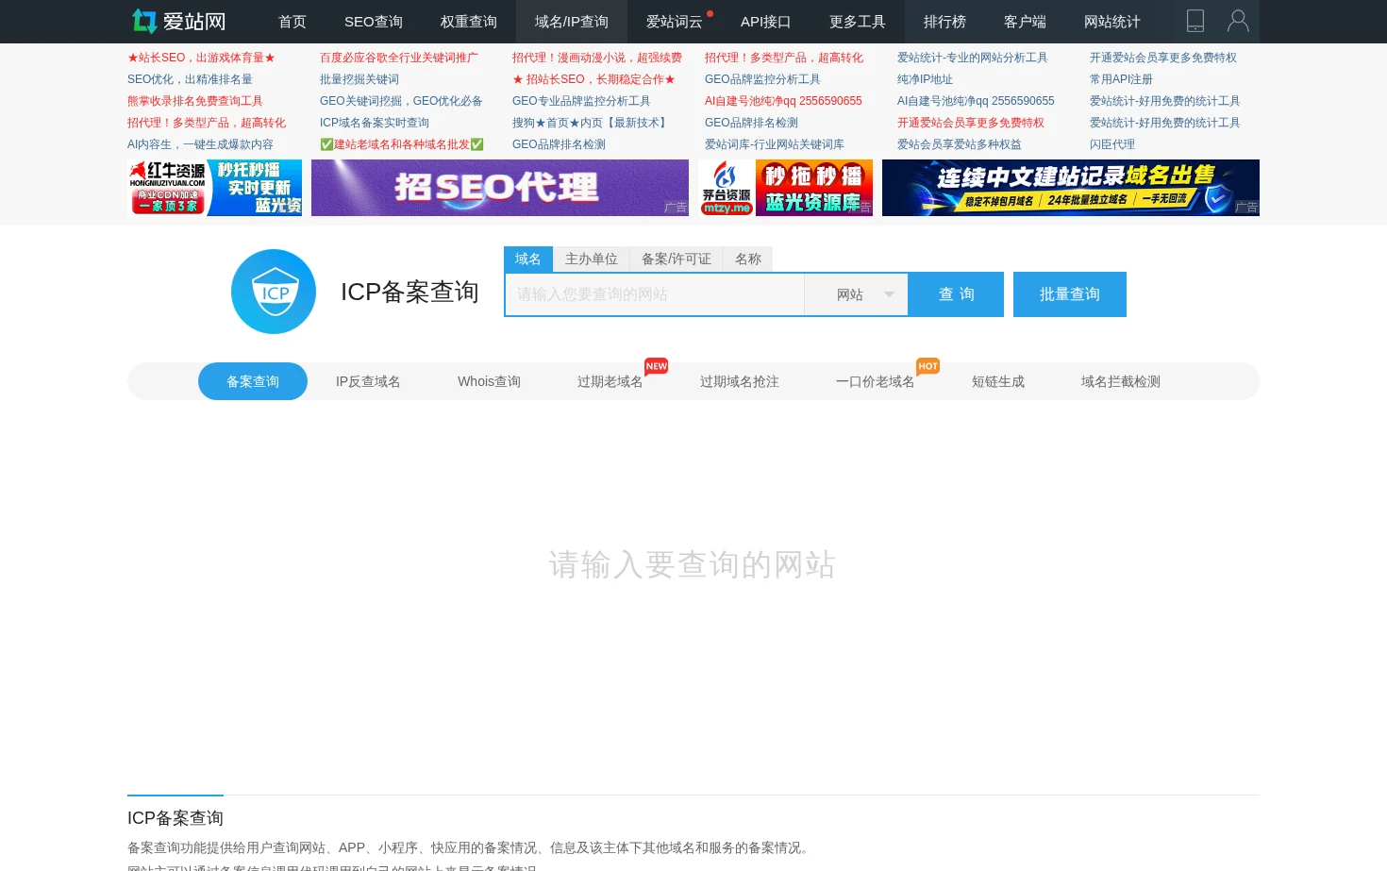Open link 爱站会员享爱站多种权益
Screen dimensions: 1387x871
click(x=960, y=144)
